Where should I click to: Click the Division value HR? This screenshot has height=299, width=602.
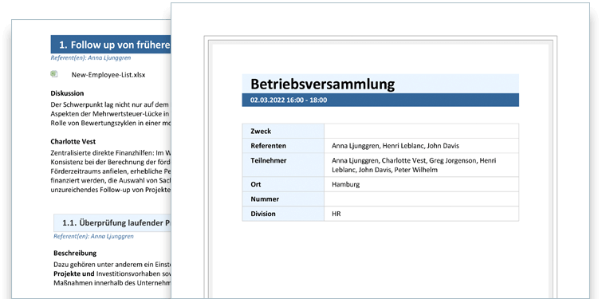point(336,214)
